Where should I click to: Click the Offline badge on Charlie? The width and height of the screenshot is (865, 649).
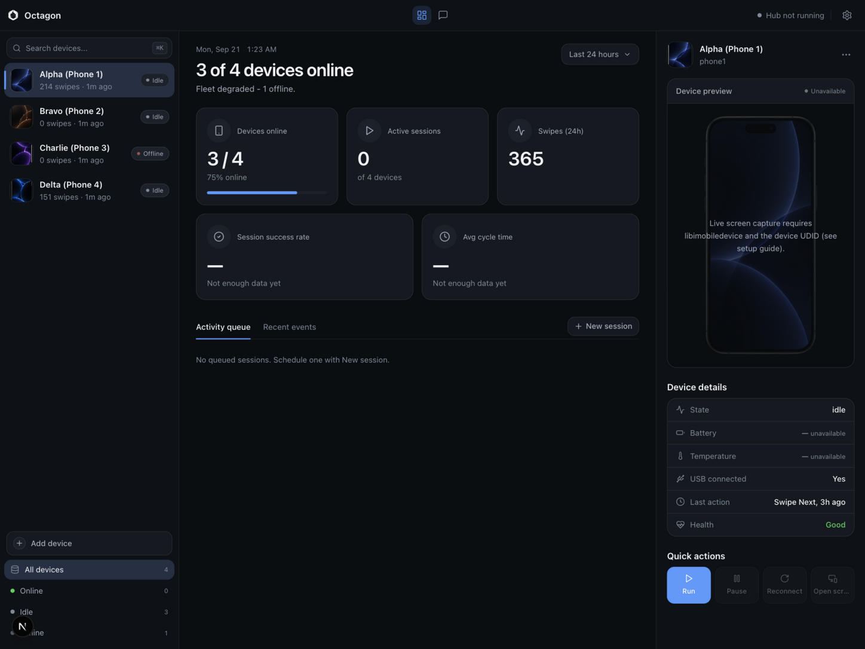coord(150,154)
